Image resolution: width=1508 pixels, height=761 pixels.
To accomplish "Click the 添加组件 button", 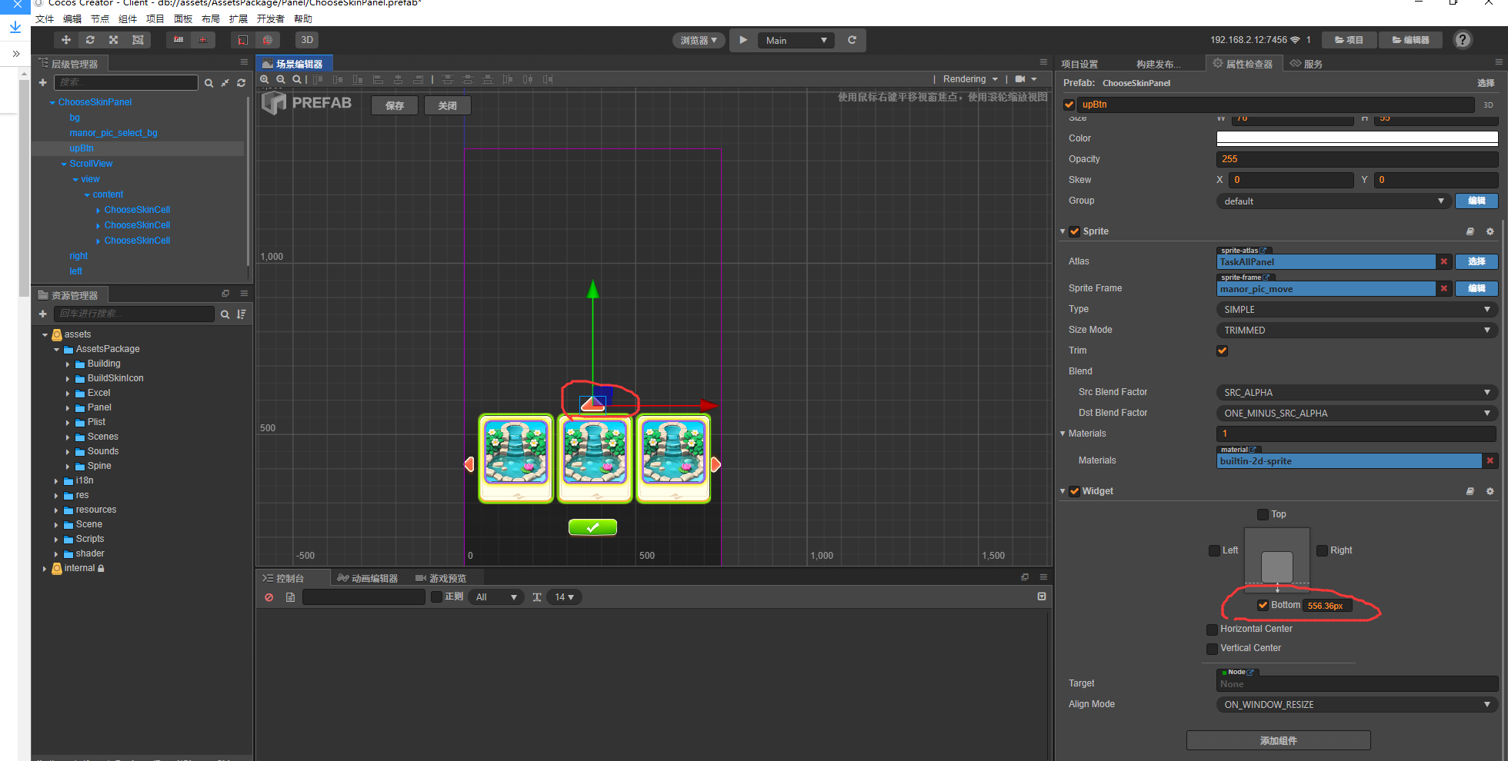I will 1278,740.
